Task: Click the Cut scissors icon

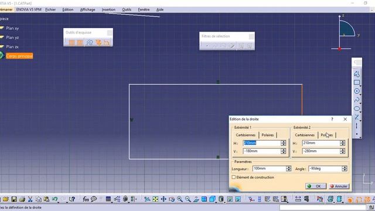Action: [30, 199]
